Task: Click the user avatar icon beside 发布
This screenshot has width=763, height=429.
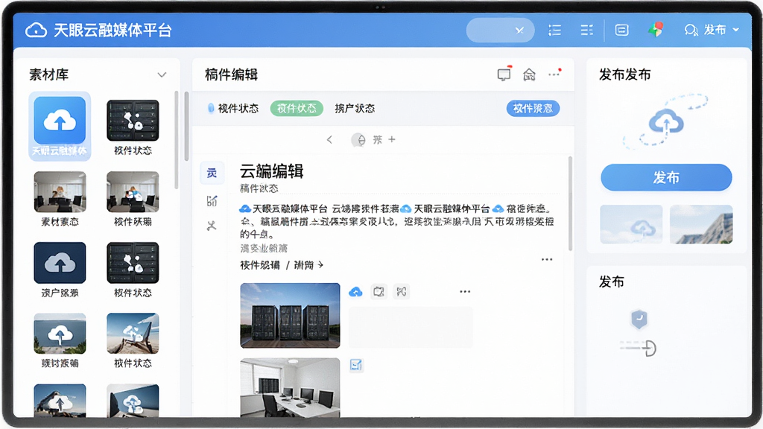Action: 691,30
